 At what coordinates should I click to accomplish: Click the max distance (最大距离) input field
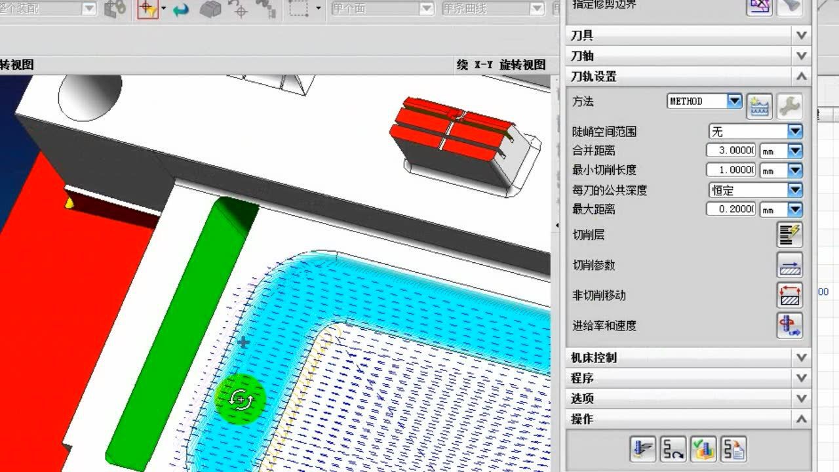pos(731,209)
